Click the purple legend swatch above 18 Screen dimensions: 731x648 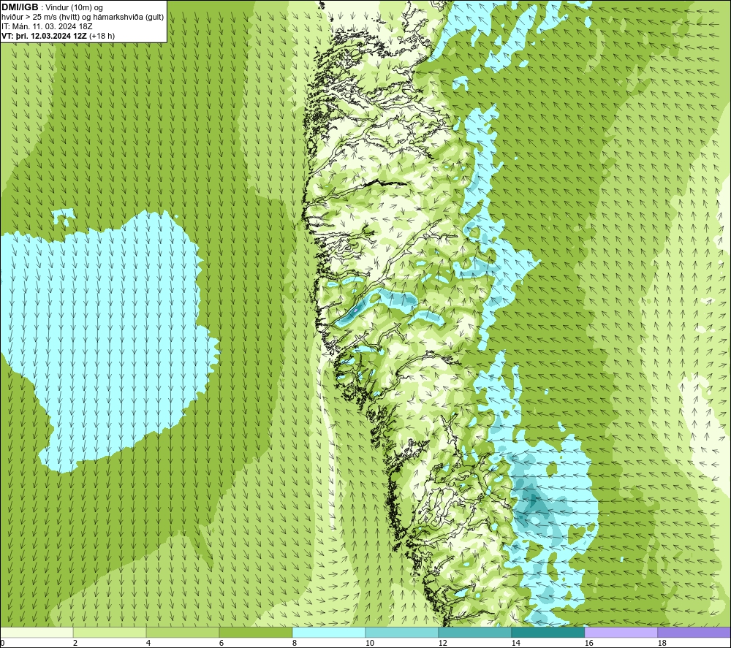(x=694, y=633)
